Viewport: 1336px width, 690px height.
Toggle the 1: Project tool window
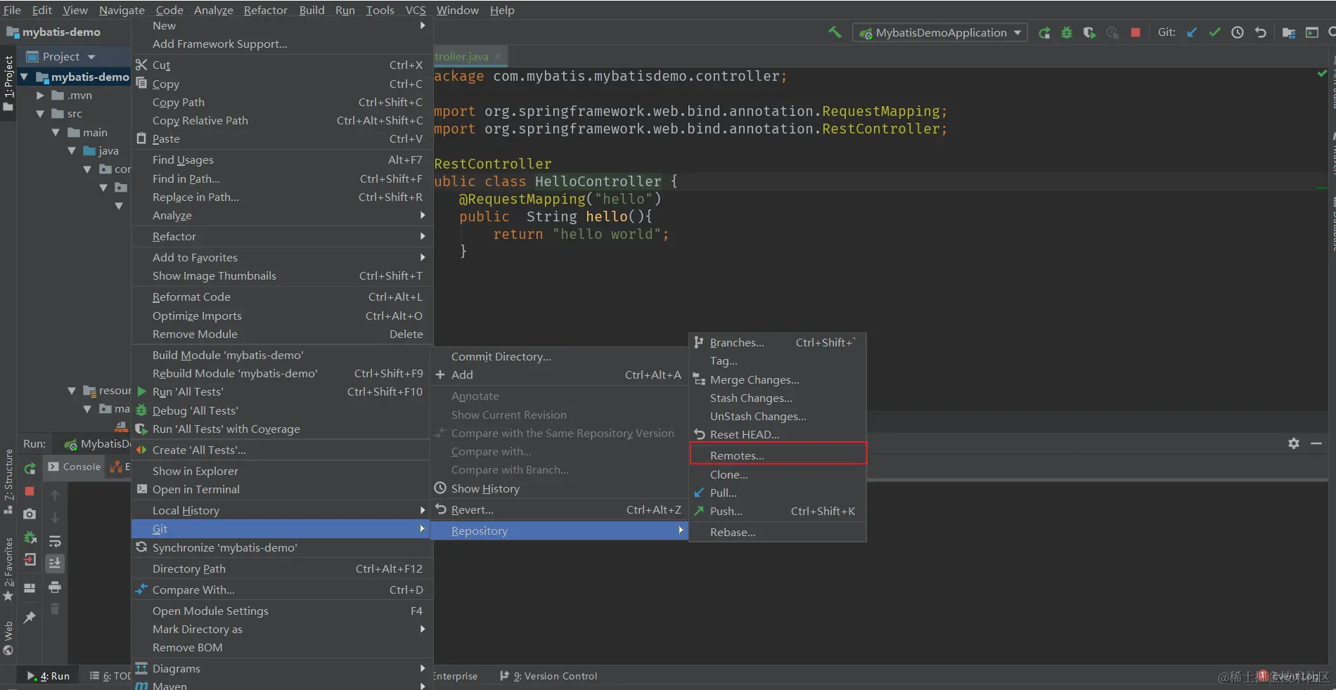[8, 83]
